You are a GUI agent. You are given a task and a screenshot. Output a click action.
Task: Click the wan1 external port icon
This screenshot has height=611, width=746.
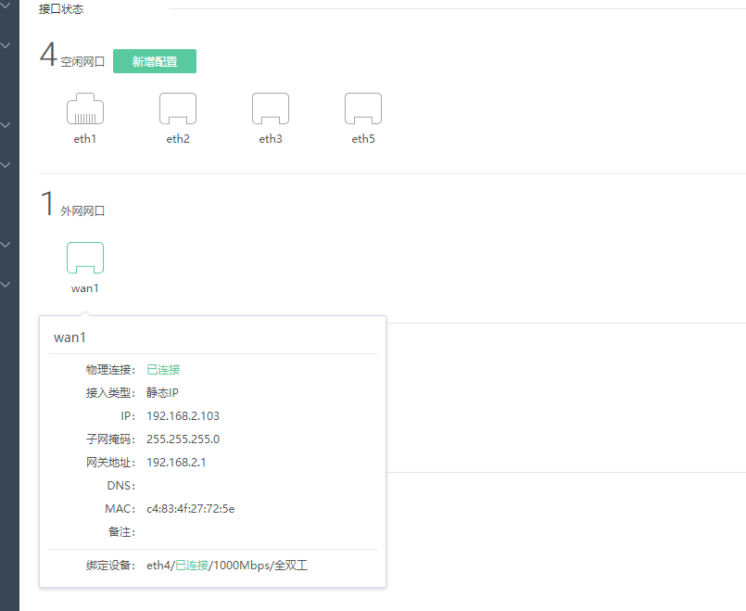coord(85,258)
